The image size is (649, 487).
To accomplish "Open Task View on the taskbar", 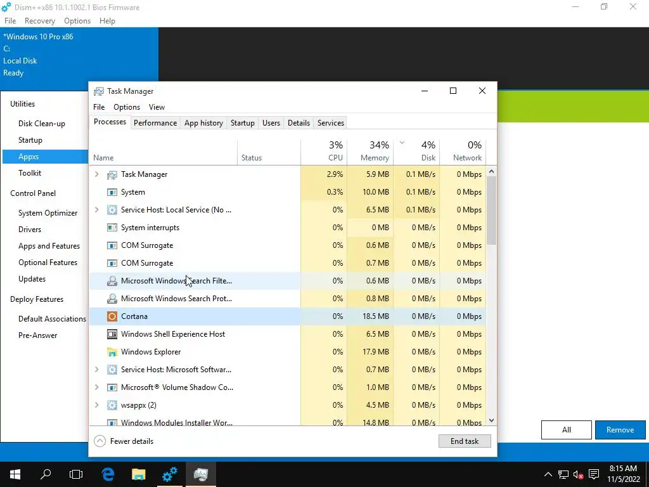I will [x=76, y=474].
